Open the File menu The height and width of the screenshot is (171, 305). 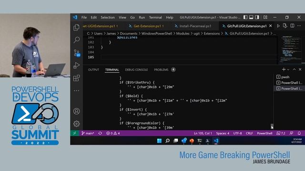pyautogui.click(x=84, y=17)
